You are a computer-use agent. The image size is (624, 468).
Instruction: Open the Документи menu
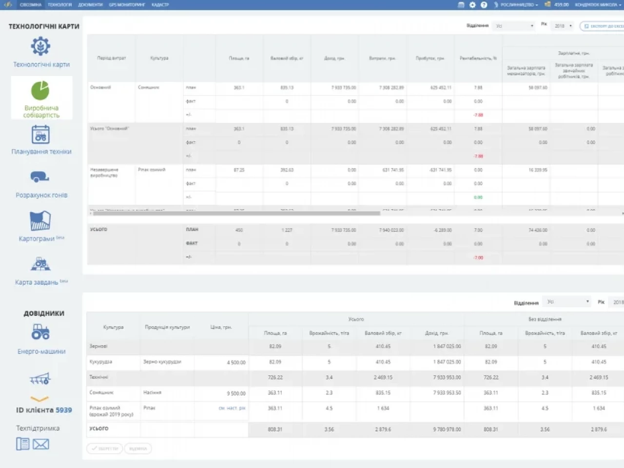coord(90,5)
